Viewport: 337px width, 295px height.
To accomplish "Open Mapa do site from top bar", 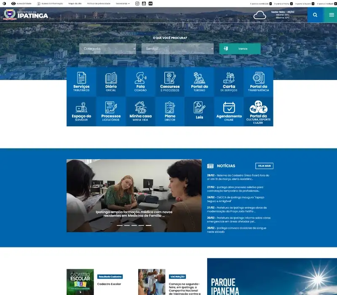I will coord(74,3).
